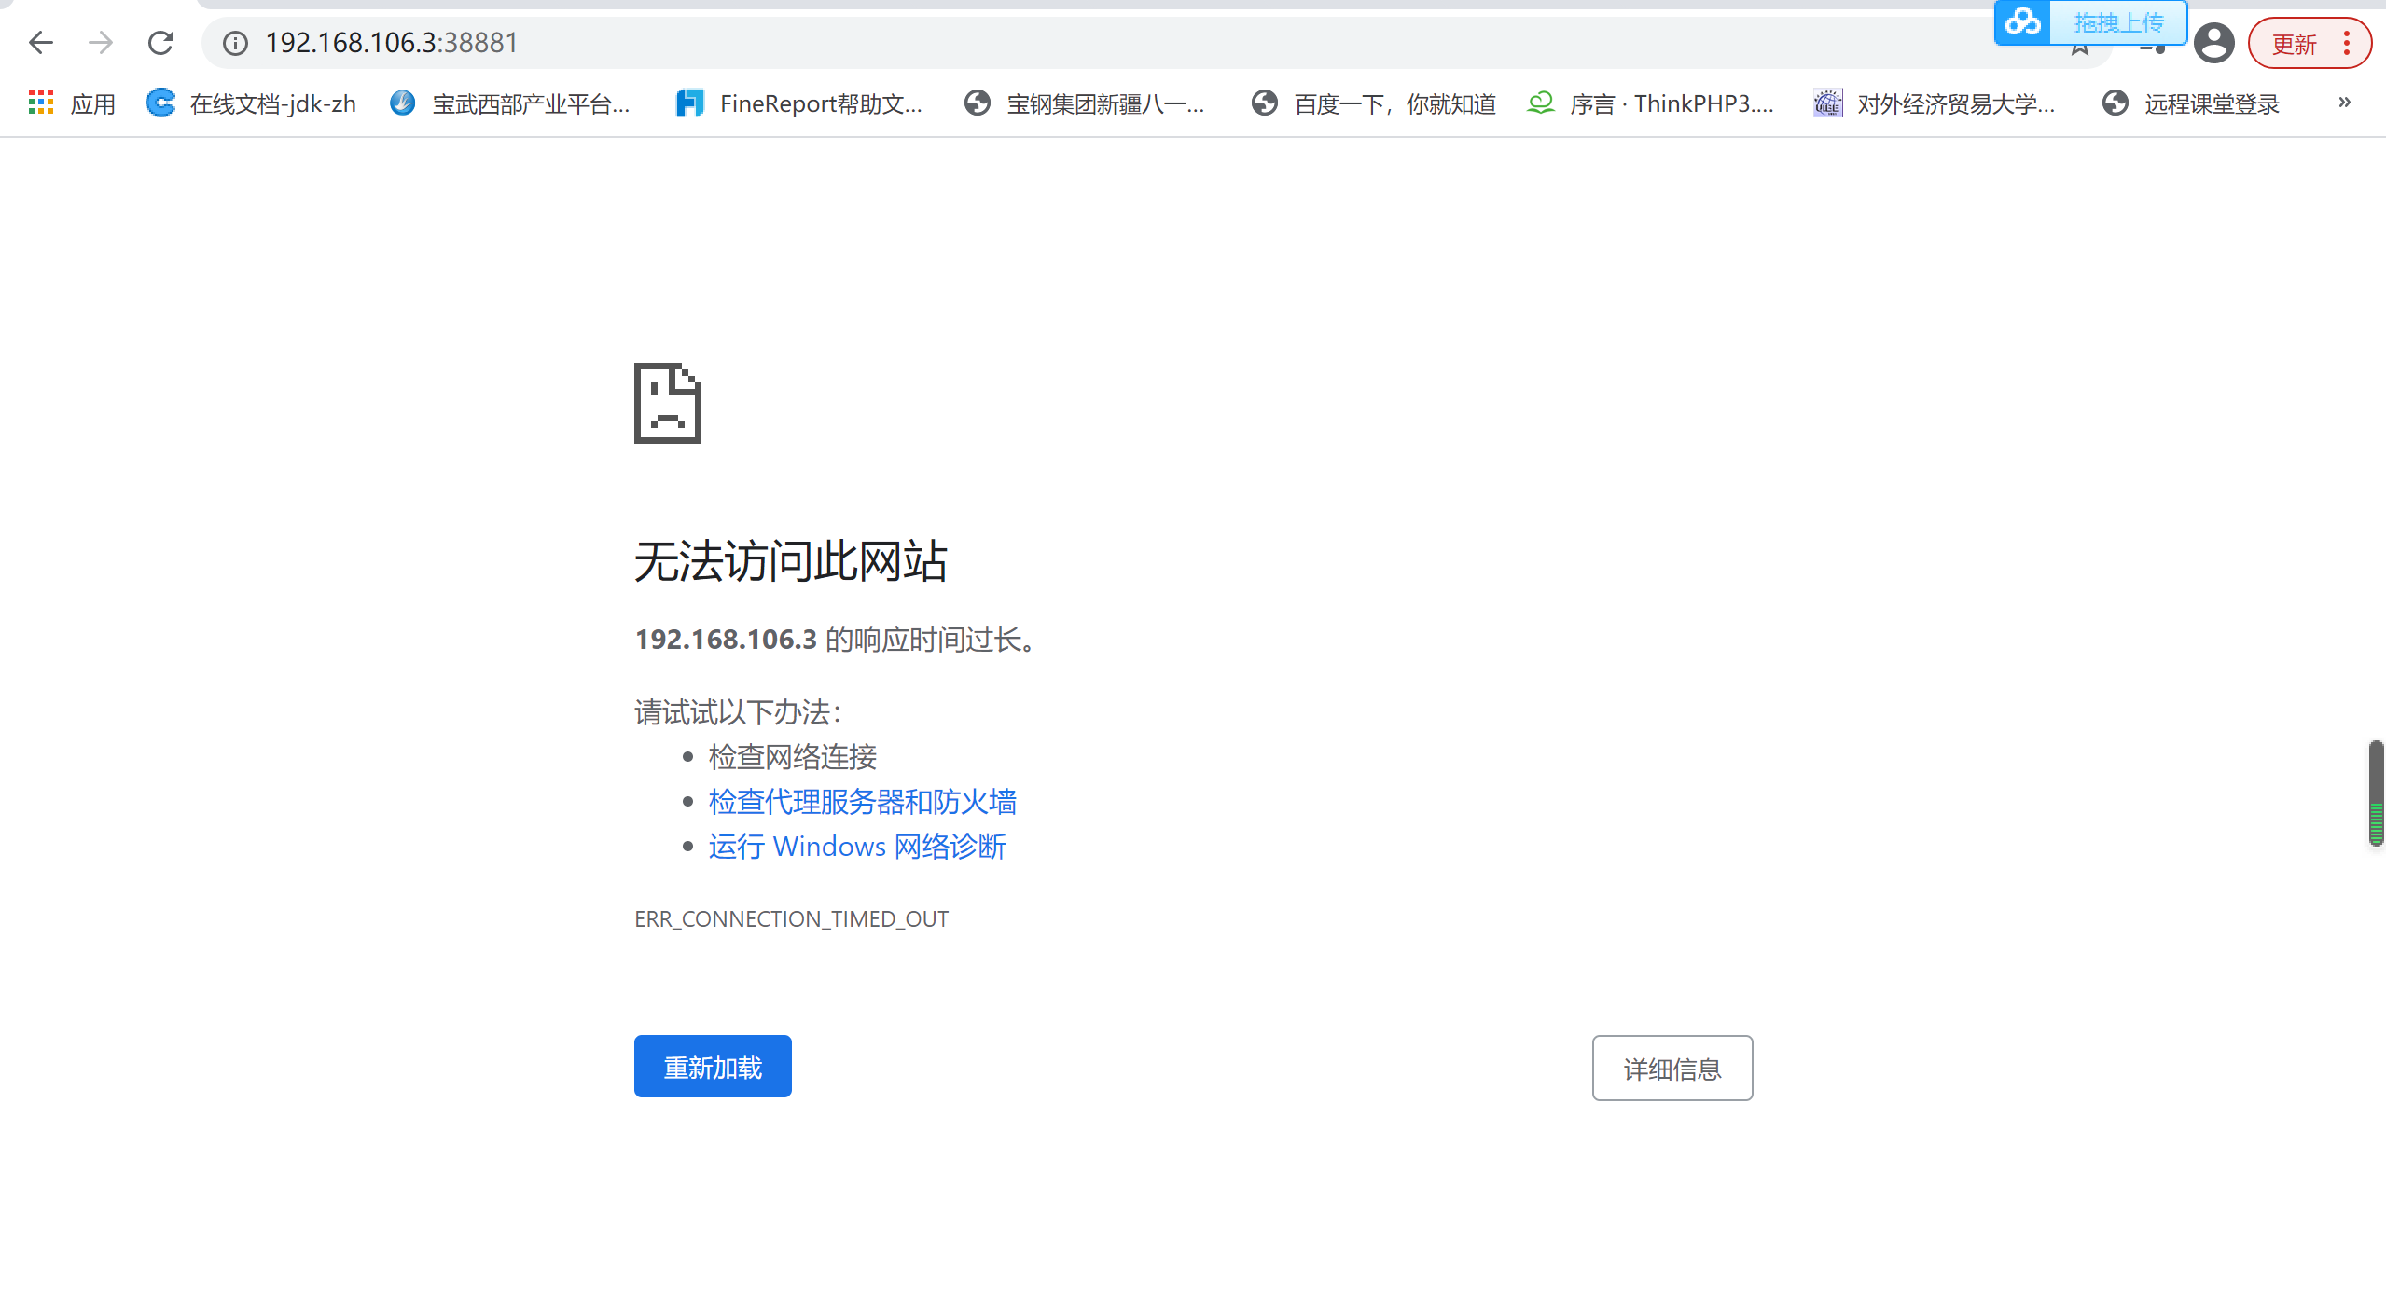Click the 详细信息 button
The height and width of the screenshot is (1296, 2386).
tap(1672, 1069)
